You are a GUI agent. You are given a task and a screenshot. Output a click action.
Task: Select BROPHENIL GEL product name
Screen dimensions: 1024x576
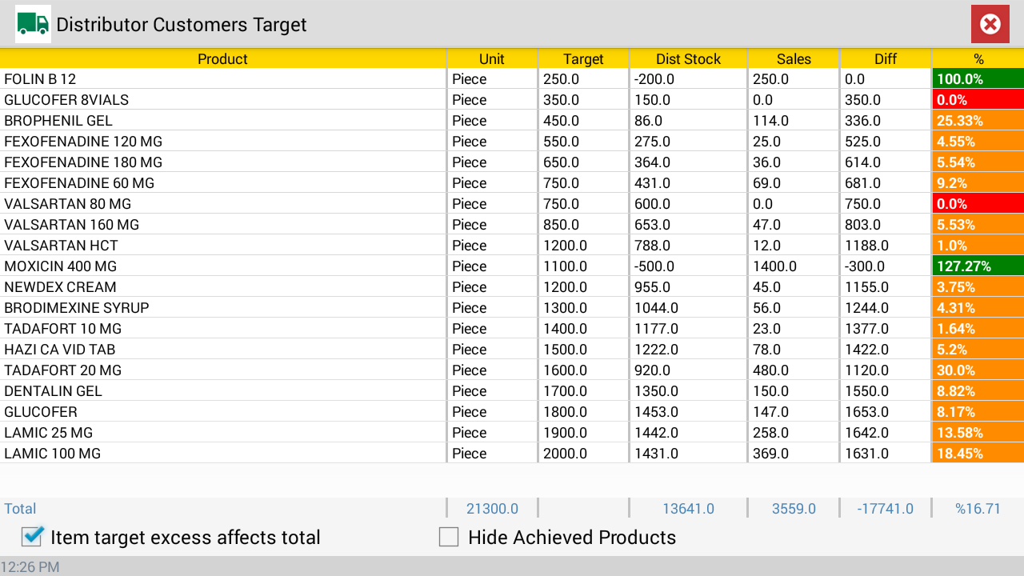coord(58,120)
